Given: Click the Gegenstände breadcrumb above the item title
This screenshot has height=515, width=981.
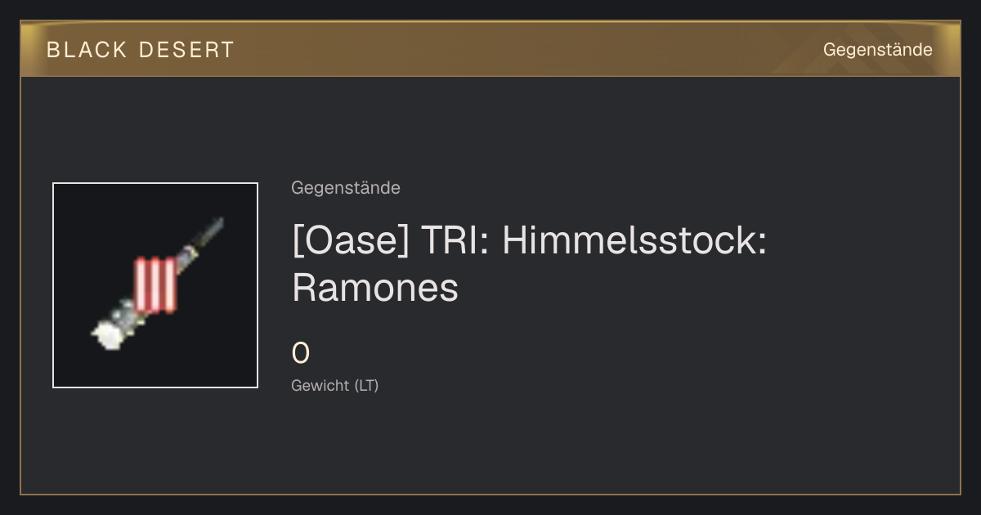Looking at the screenshot, I should click(346, 188).
